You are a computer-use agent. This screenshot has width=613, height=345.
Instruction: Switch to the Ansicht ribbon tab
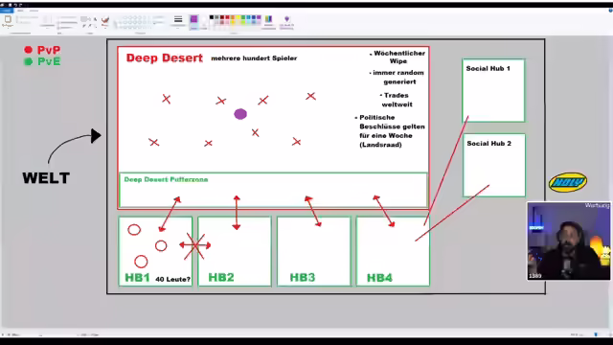(34, 11)
